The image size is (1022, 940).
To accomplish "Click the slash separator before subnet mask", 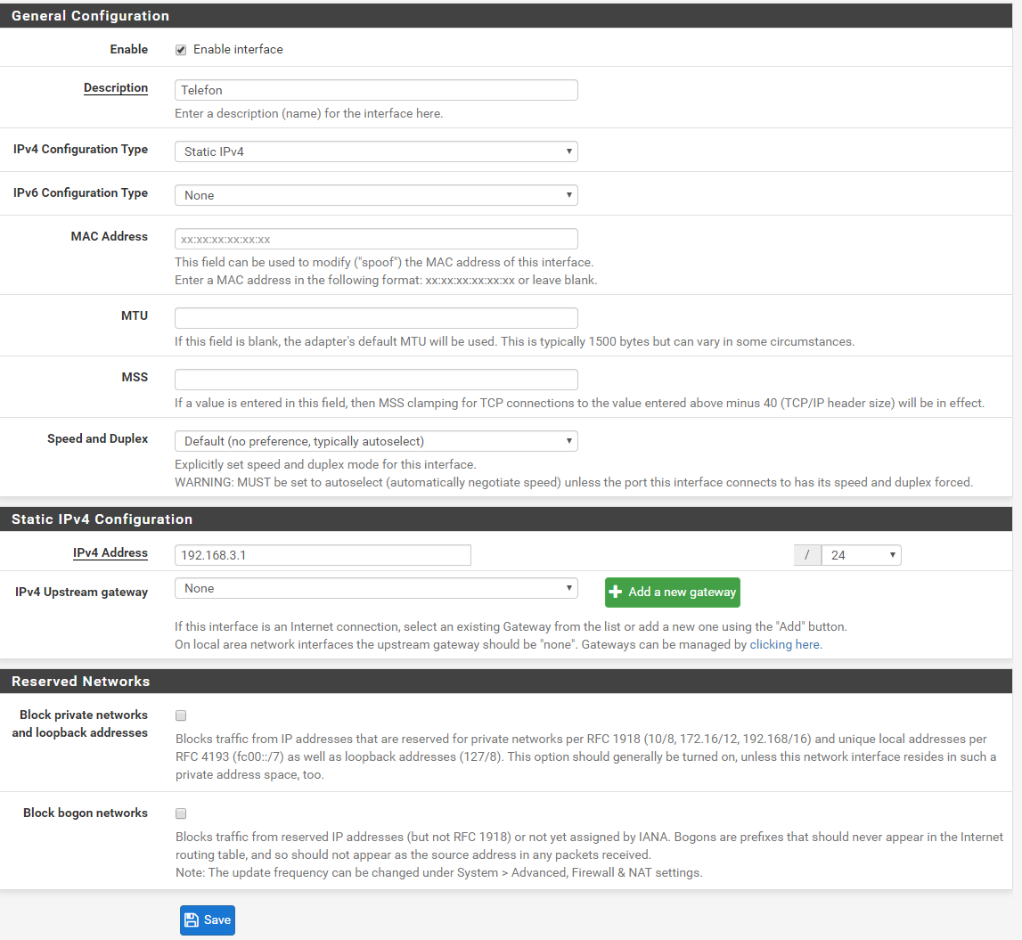I will point(807,555).
